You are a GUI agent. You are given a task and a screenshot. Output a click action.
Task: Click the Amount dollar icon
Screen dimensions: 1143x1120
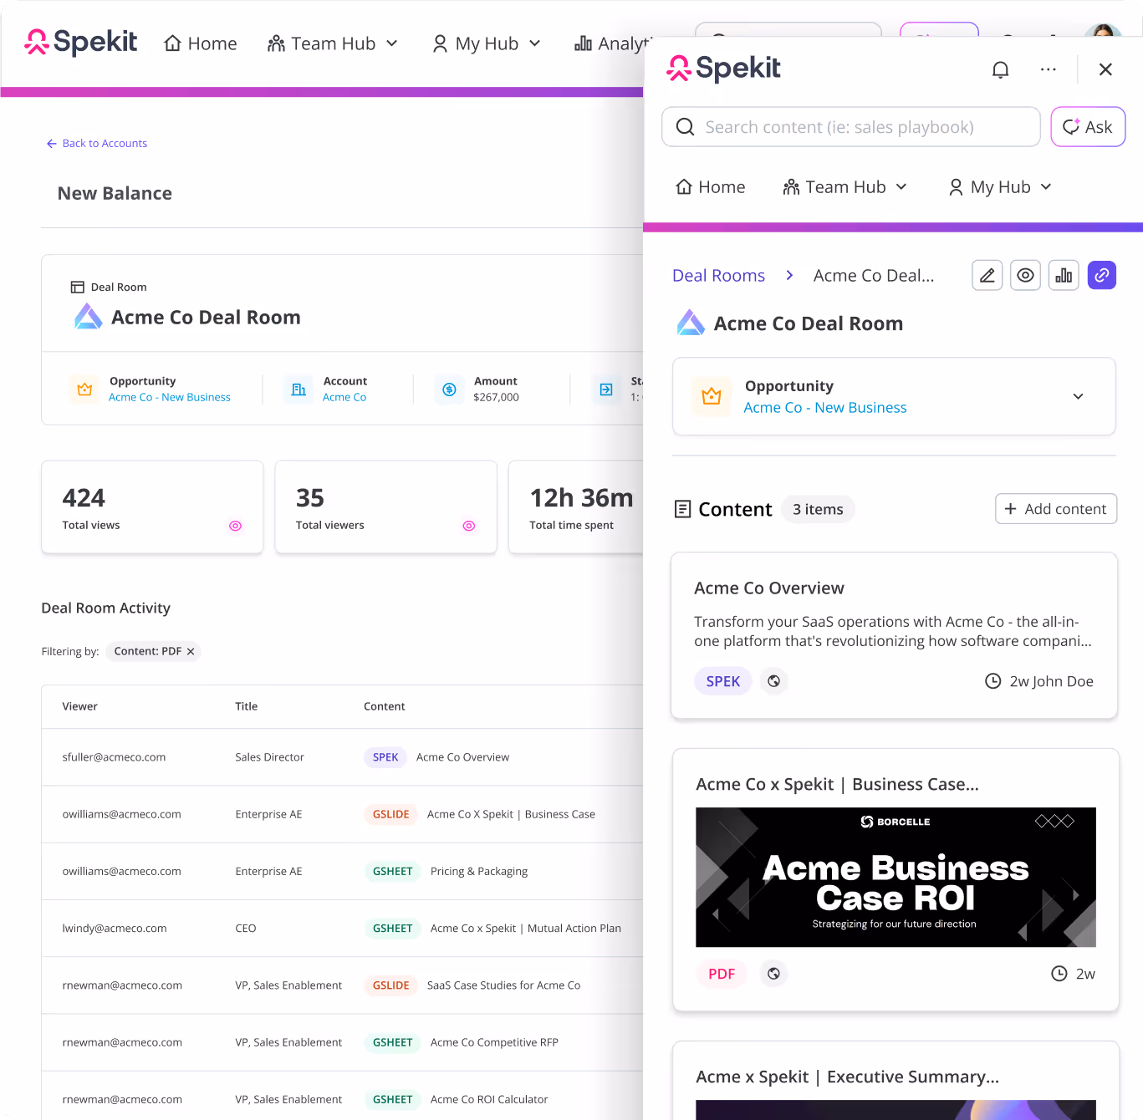pos(449,389)
